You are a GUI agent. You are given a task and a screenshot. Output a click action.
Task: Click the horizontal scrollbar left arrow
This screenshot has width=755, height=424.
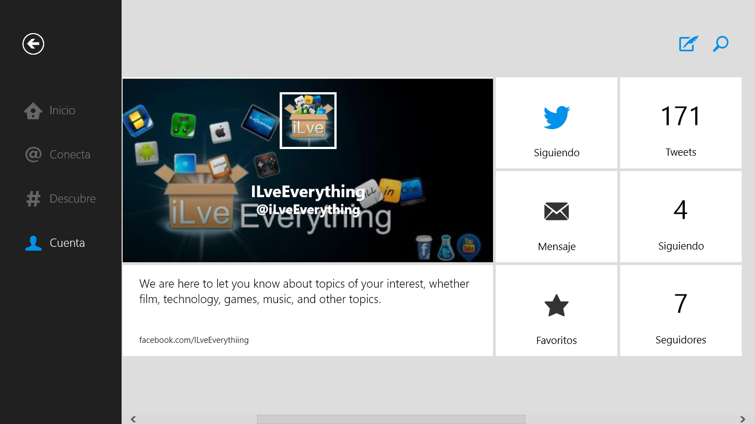pyautogui.click(x=133, y=420)
